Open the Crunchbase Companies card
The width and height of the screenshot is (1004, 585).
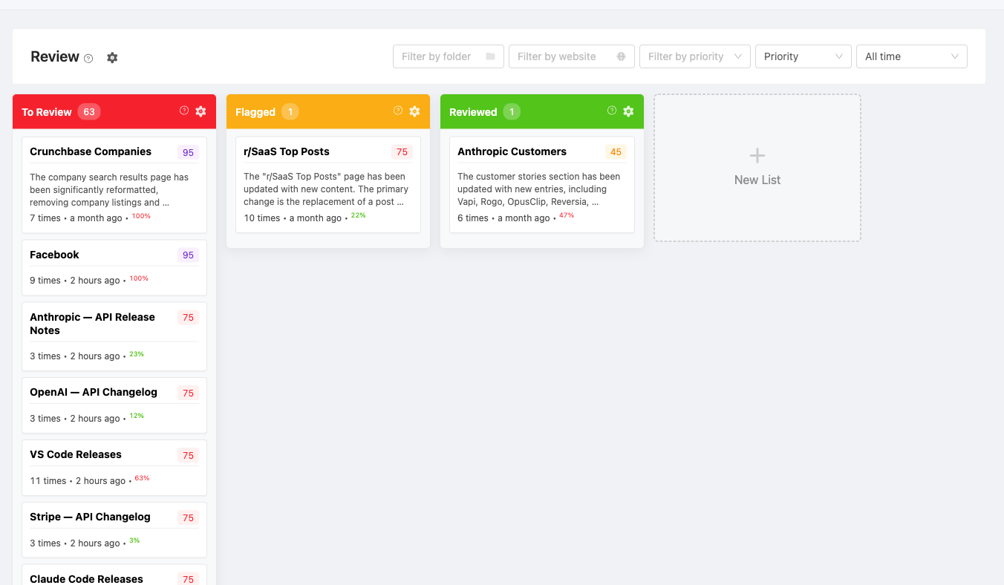click(114, 185)
